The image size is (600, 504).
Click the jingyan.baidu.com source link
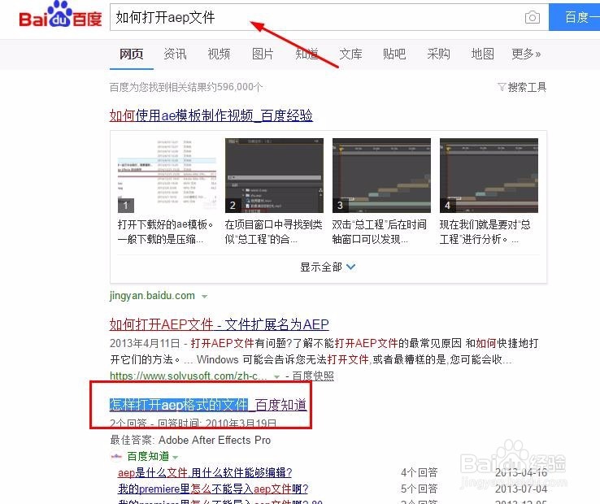click(152, 295)
